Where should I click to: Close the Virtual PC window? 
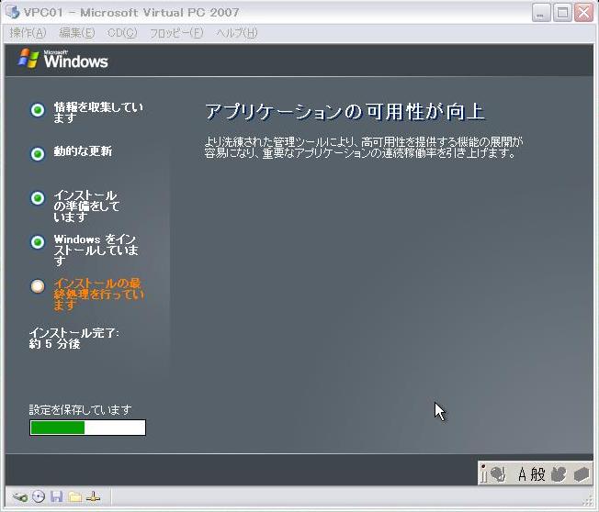coord(584,13)
